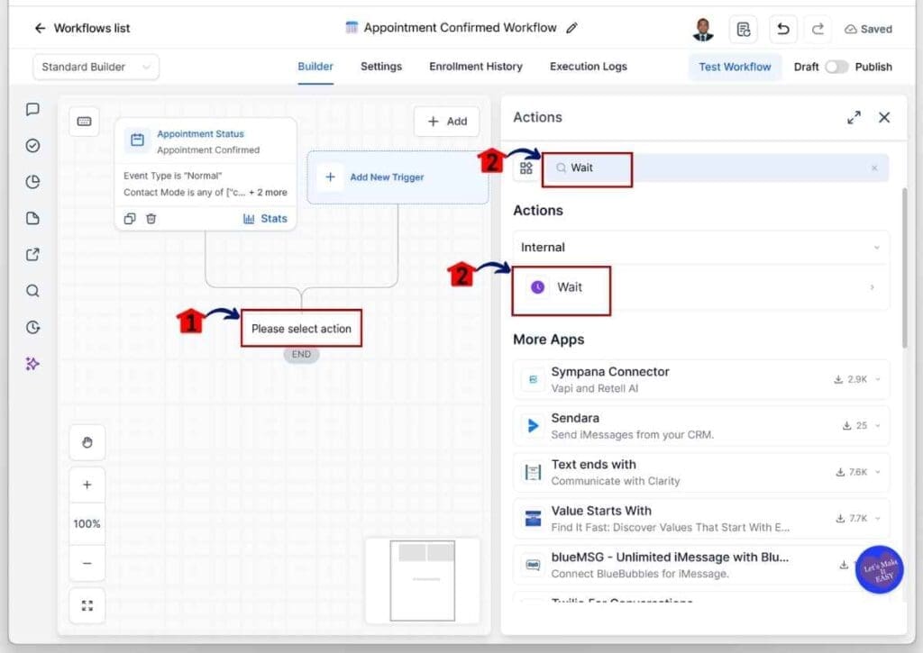Zoom out on the canvas
923x653 pixels.
[87, 563]
